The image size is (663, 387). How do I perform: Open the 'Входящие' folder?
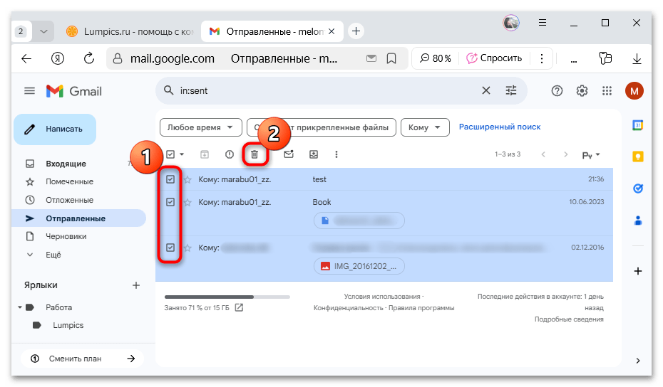(x=66, y=164)
